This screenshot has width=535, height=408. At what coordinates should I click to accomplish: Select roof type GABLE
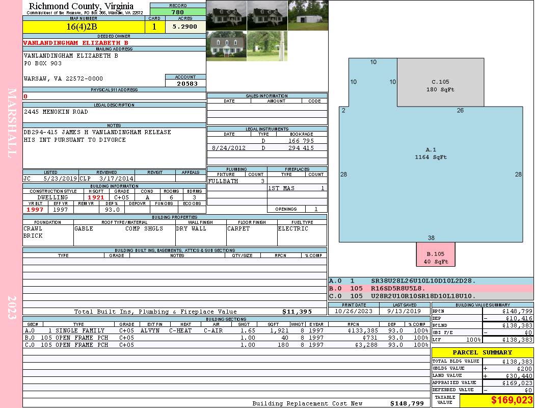(x=84, y=228)
